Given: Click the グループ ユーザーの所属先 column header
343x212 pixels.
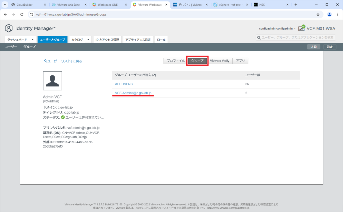Looking at the screenshot, I should tap(135, 75).
